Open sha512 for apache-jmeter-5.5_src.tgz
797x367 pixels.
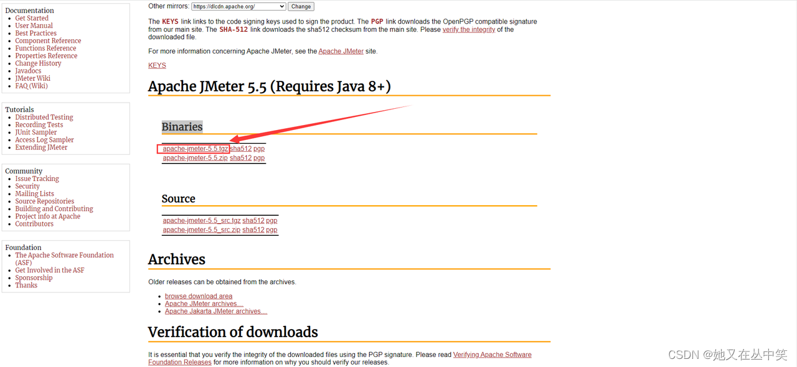coord(253,220)
